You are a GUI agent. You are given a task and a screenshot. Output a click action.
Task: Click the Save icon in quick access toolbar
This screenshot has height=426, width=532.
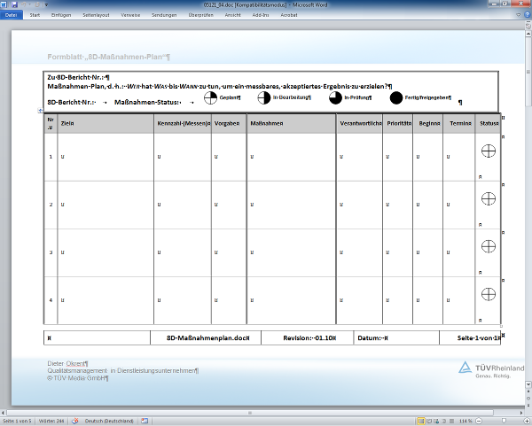(x=15, y=5)
